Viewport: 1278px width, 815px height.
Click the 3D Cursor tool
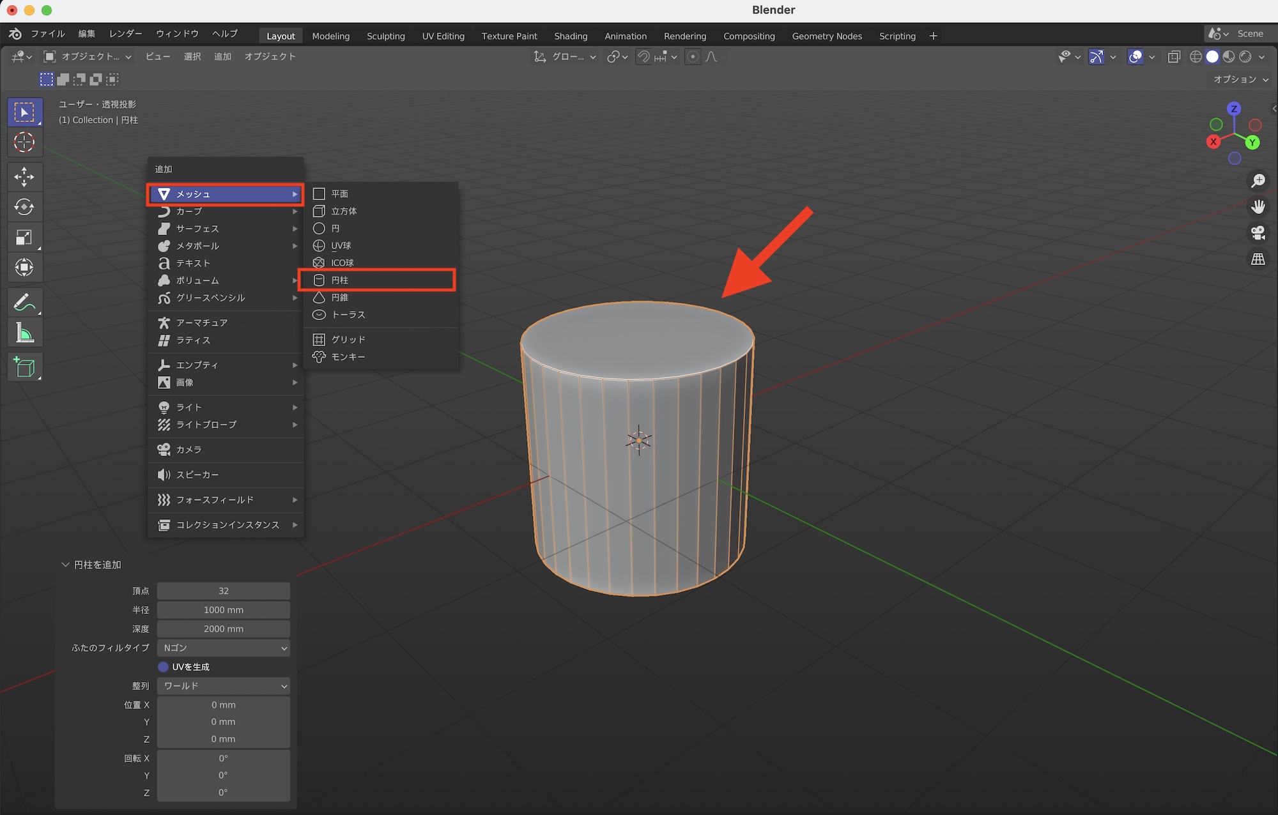(x=24, y=142)
